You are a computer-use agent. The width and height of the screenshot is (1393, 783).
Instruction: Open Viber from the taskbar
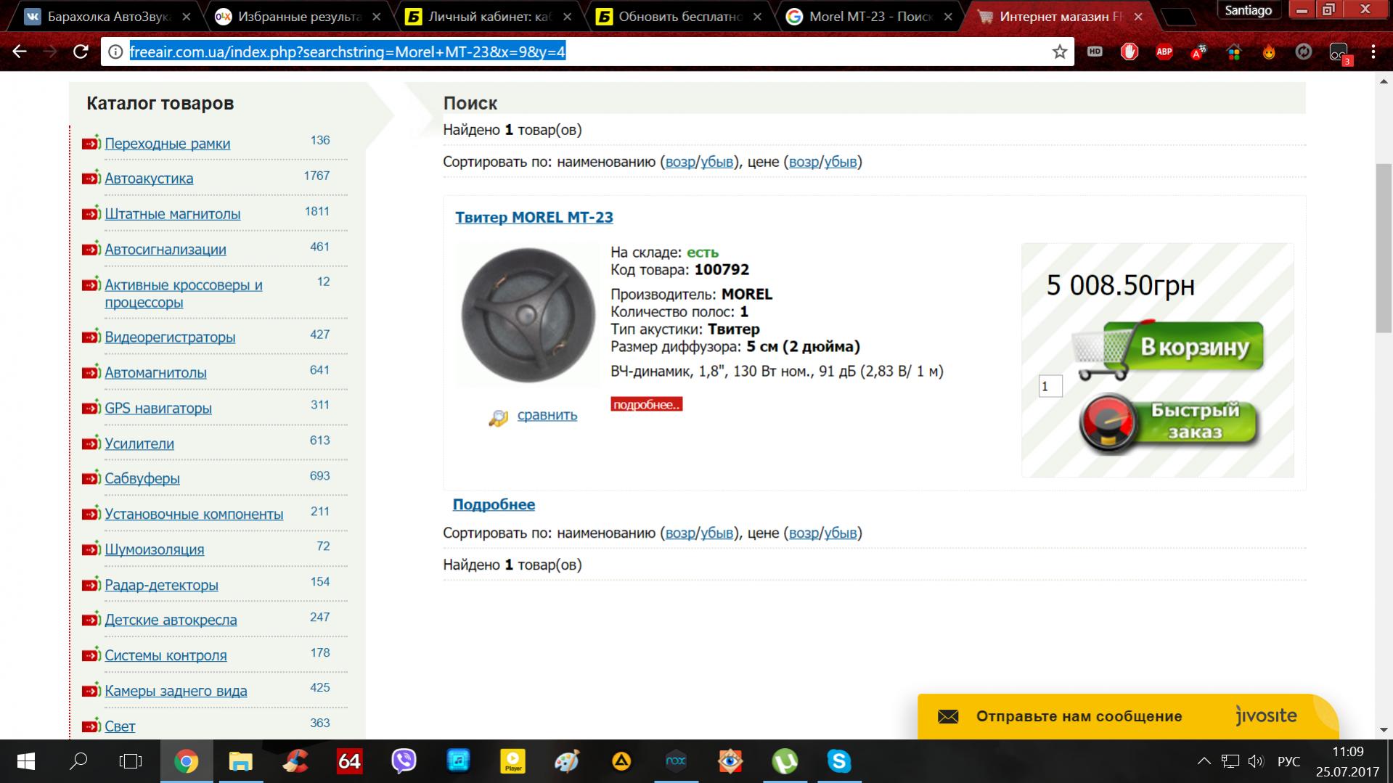click(404, 761)
